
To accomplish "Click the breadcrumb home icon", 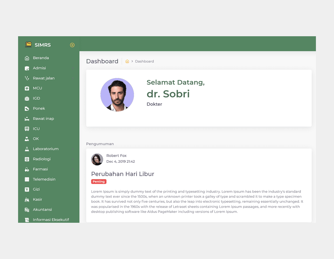I will (x=127, y=61).
